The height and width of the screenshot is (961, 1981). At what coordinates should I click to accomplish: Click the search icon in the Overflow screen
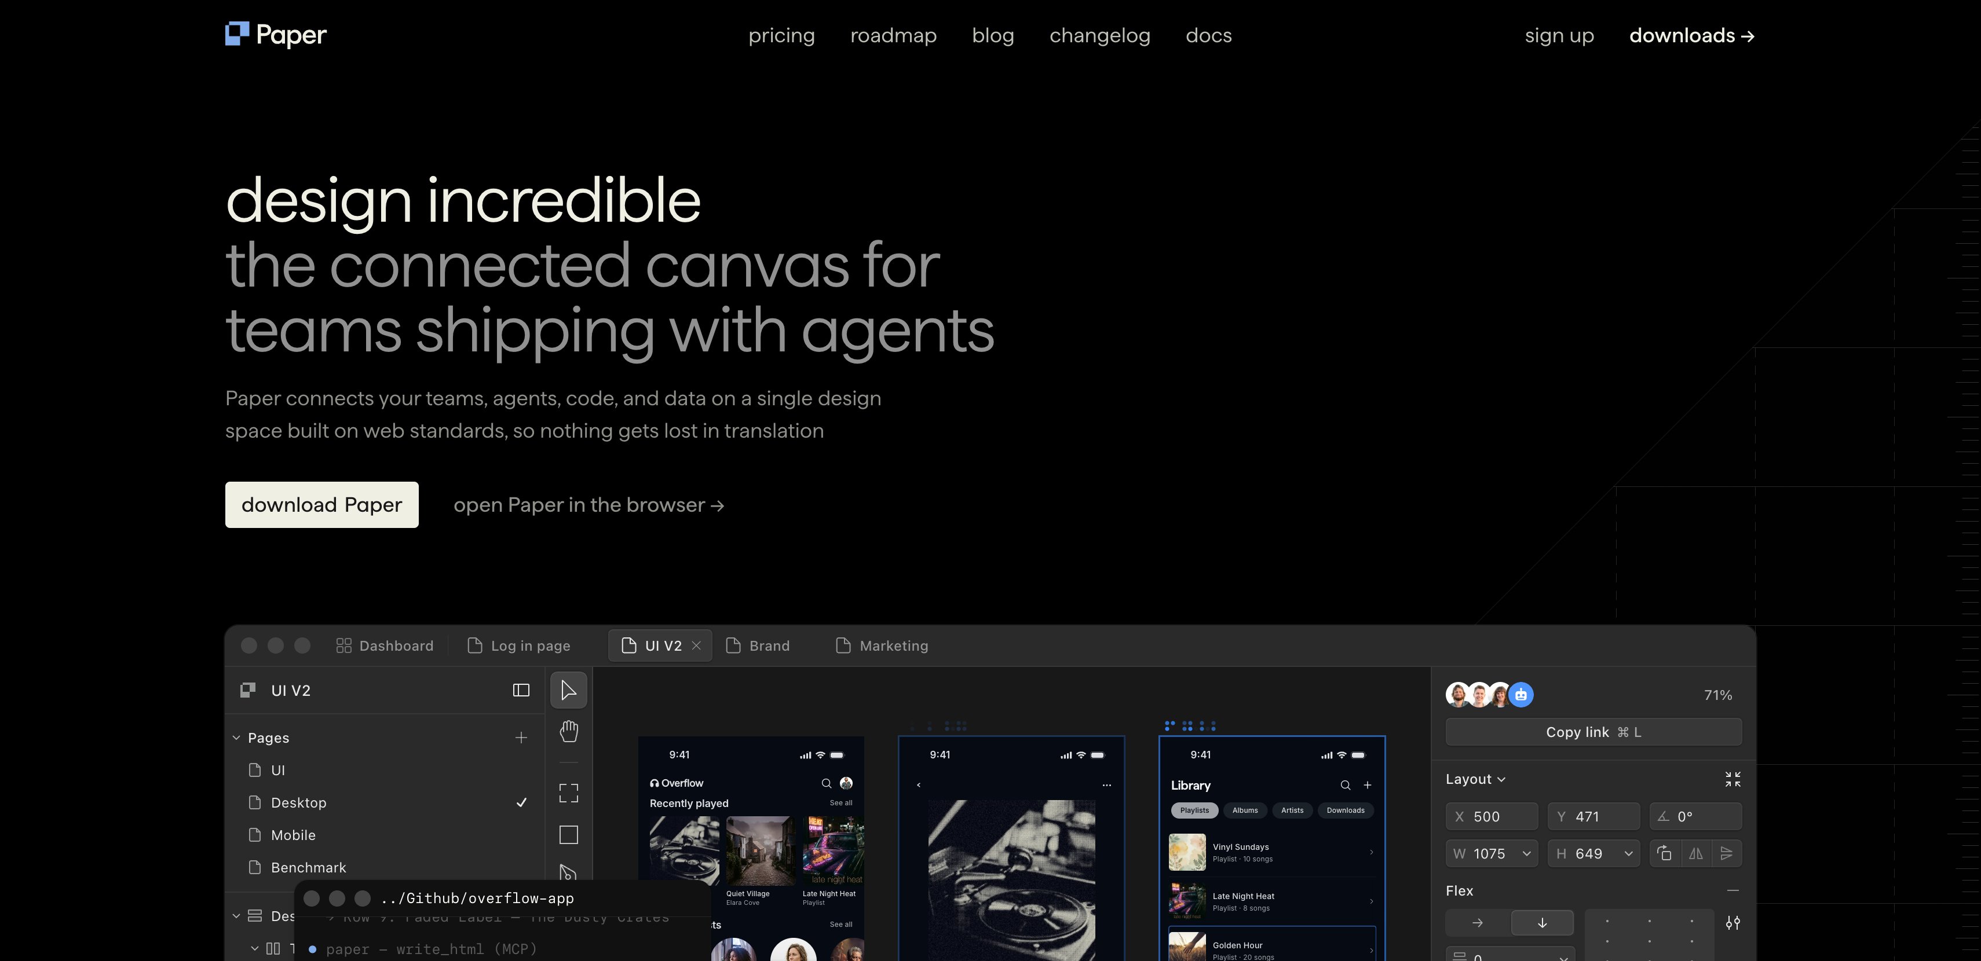[x=826, y=783]
